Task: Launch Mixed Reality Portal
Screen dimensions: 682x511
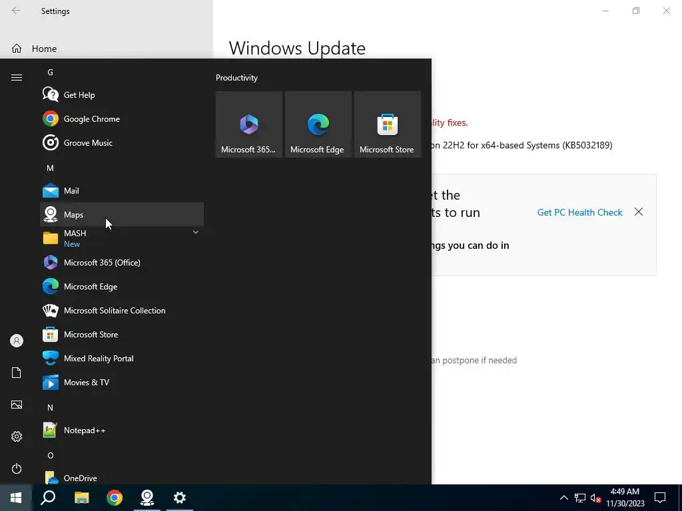Action: click(x=122, y=358)
